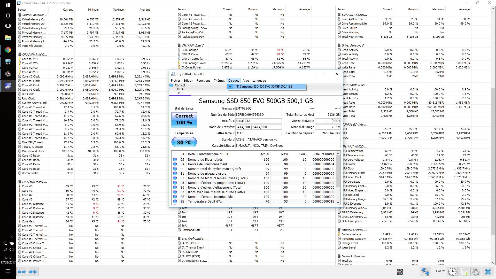Click the Correct 100 % health status button

click(x=184, y=119)
